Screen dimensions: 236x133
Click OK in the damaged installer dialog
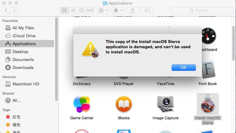click(x=184, y=67)
